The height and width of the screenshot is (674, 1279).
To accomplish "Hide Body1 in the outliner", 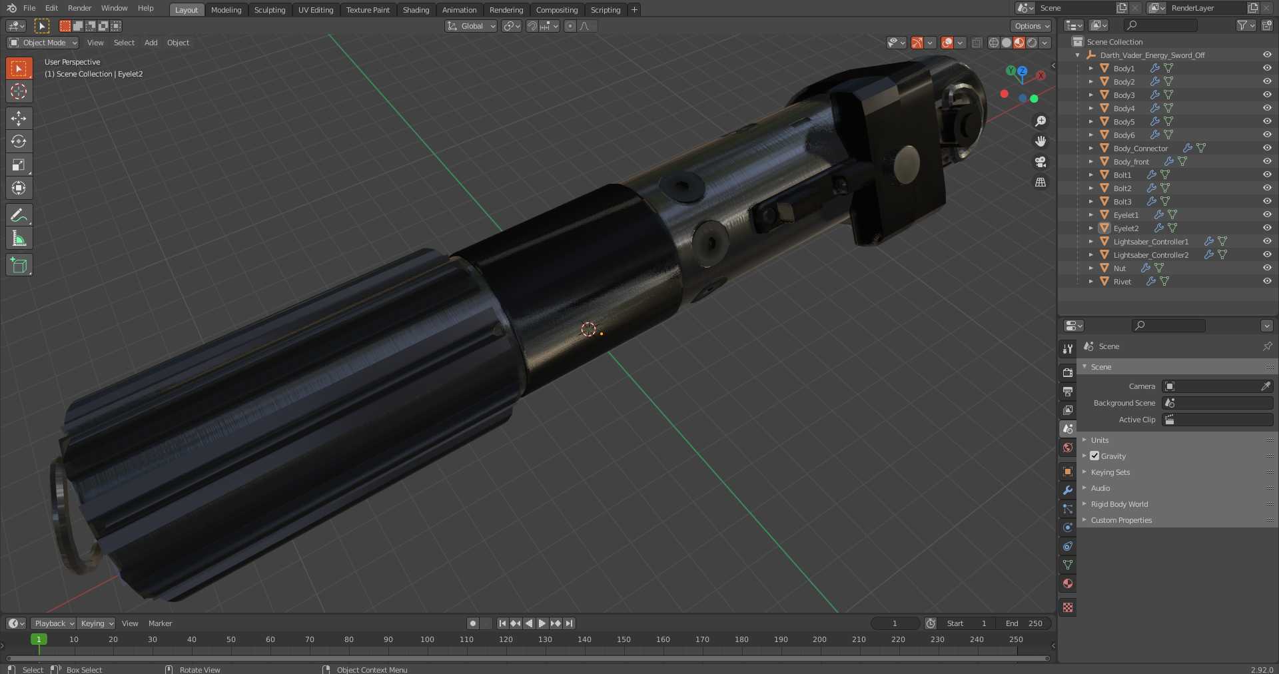I will pos(1267,68).
